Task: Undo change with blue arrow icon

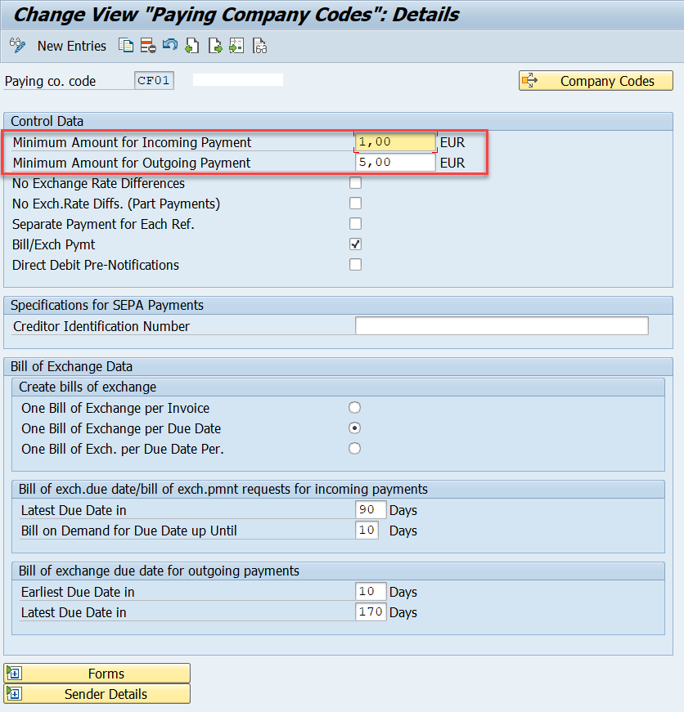Action: click(x=170, y=46)
